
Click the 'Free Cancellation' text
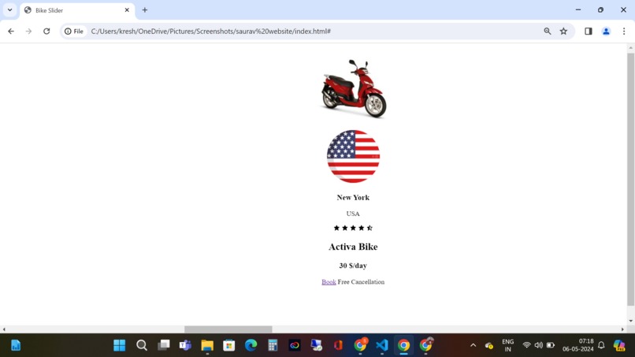361,282
